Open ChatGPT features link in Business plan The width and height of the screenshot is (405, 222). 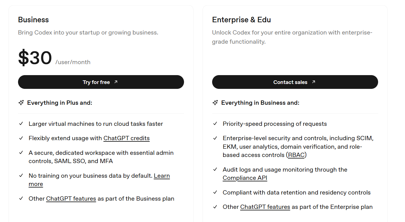71,199
